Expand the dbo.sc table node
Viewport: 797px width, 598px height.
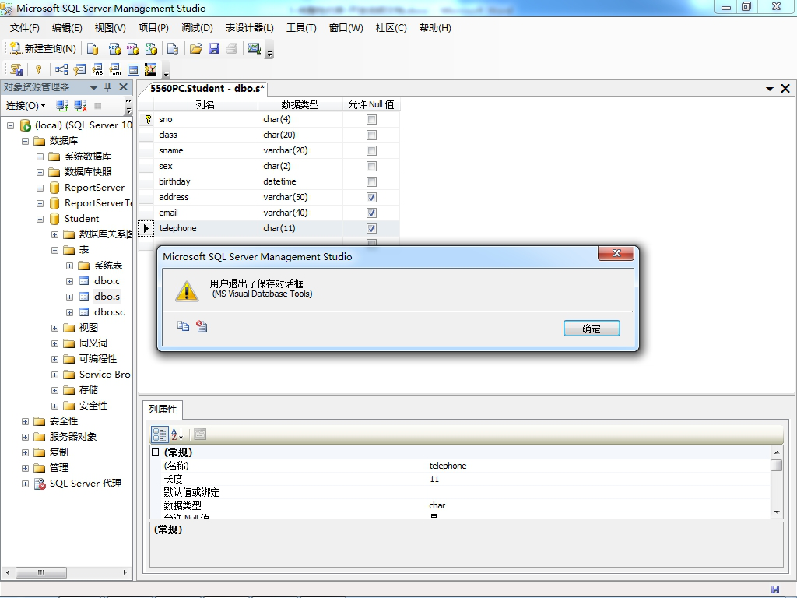coord(69,313)
